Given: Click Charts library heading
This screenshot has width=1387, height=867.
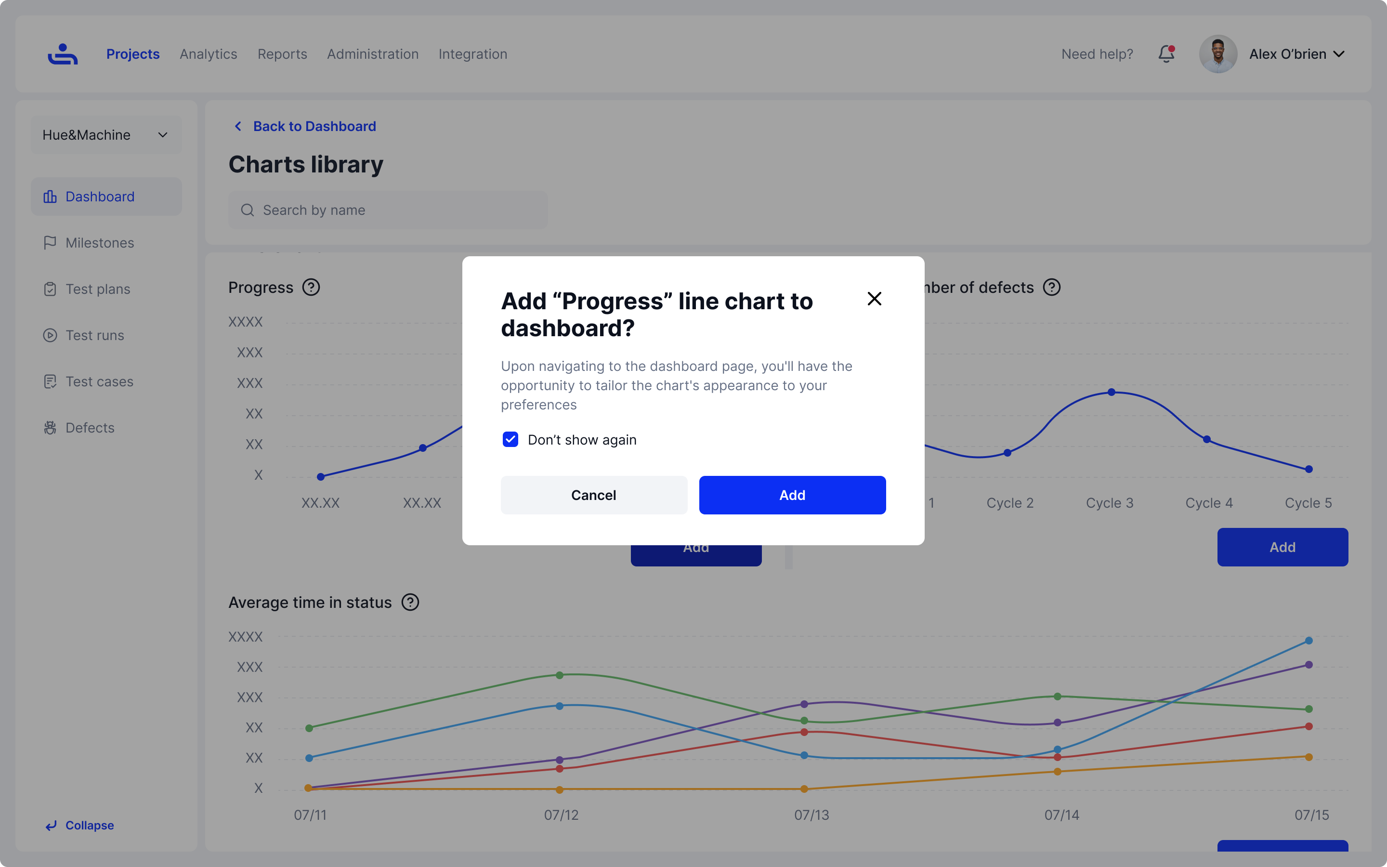Looking at the screenshot, I should [306, 165].
